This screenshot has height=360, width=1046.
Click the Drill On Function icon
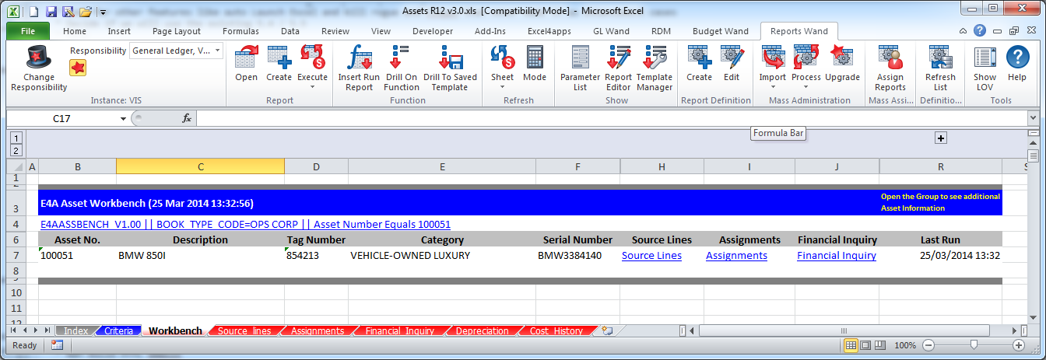point(401,58)
